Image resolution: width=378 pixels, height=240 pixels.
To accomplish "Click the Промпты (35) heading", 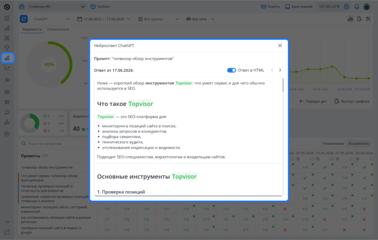I will click(34, 156).
